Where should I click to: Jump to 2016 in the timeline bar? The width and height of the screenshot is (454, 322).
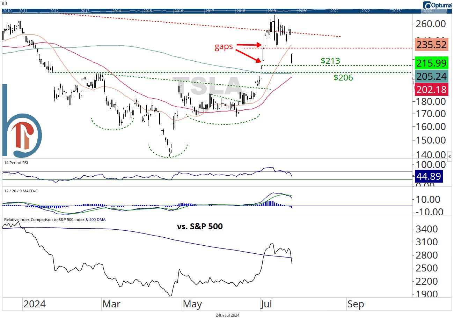(x=179, y=11)
